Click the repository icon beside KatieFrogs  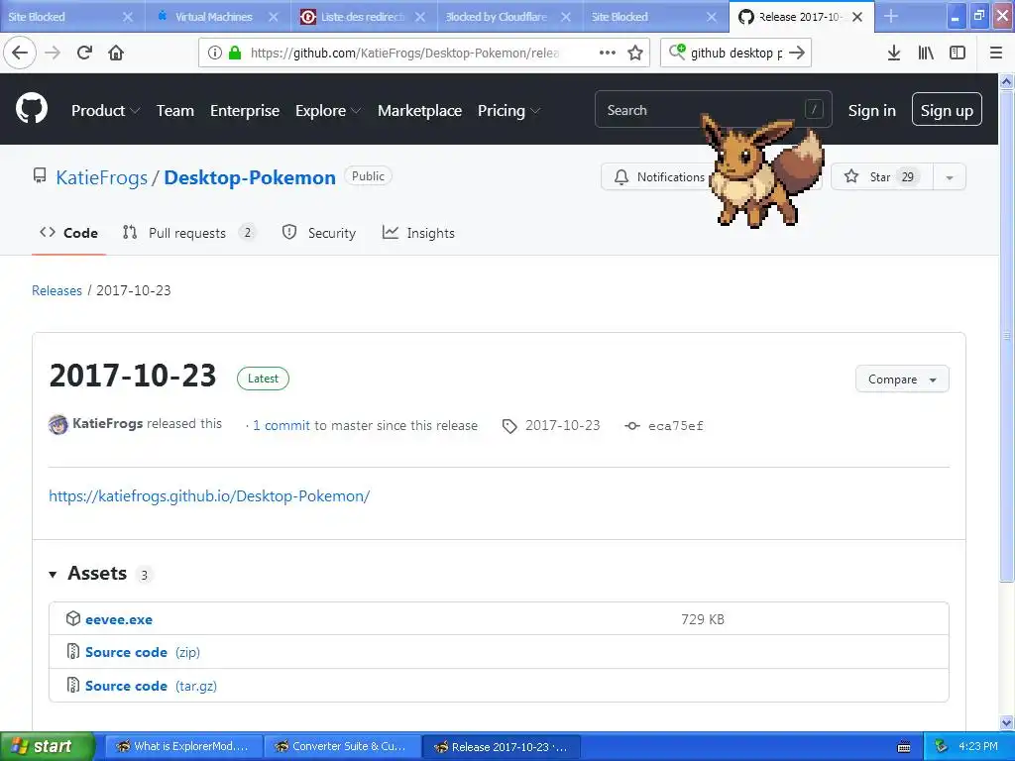[40, 176]
